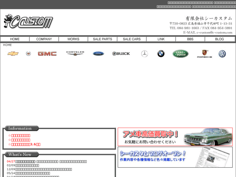Open the American car purchase banner
Viewport: 236px width, 177px height.
click(175, 137)
